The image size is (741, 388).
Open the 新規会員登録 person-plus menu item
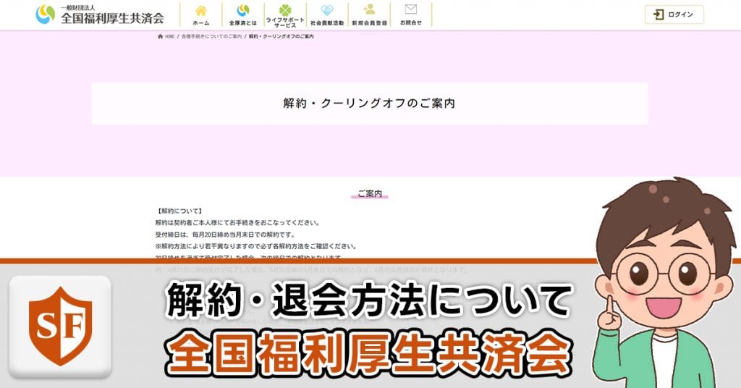[x=369, y=15]
